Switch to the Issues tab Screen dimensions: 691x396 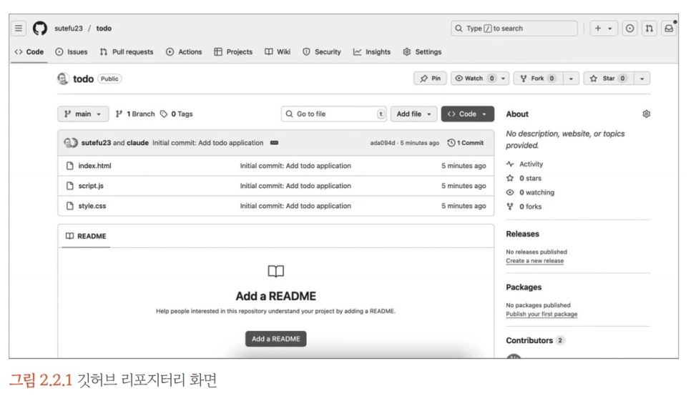point(72,52)
